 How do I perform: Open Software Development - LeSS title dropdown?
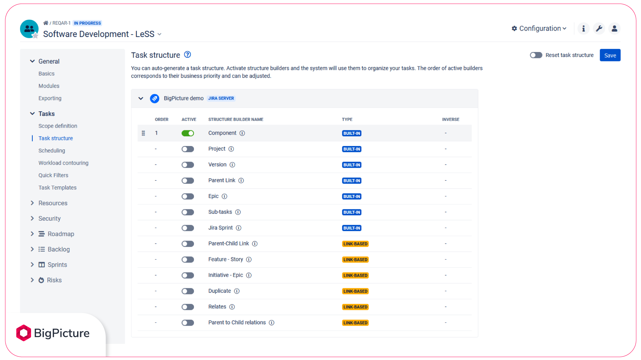pos(160,34)
